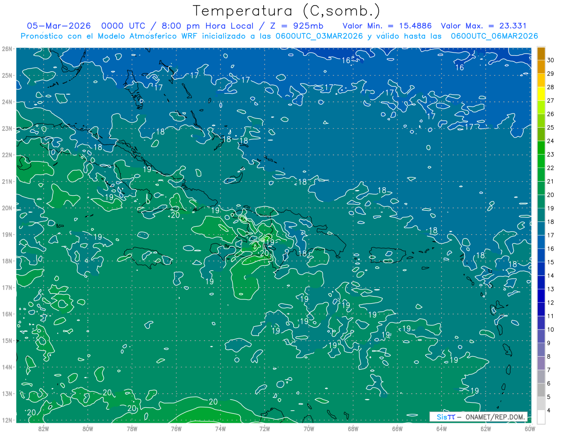Click latitude axis label "23N"
Viewport: 563px width, 435px height.
[x=7, y=128]
